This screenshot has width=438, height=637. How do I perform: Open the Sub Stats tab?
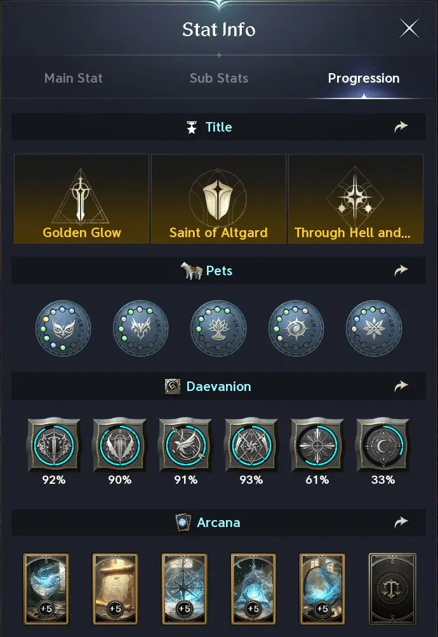pyautogui.click(x=218, y=78)
